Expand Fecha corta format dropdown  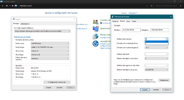(50, 43)
